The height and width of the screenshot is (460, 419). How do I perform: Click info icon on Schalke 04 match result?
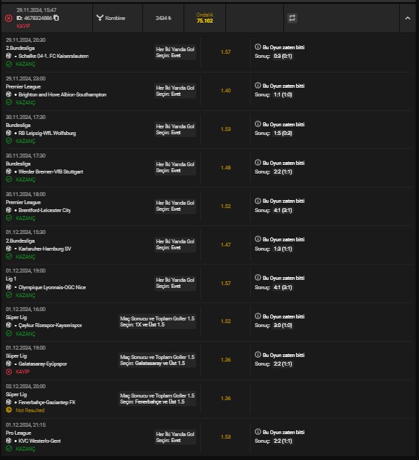258,47
